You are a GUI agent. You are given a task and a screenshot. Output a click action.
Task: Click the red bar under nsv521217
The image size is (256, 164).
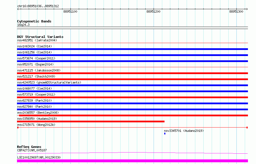coord(132,79)
